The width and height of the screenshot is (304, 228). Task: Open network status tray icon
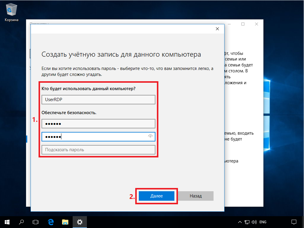tap(247, 222)
